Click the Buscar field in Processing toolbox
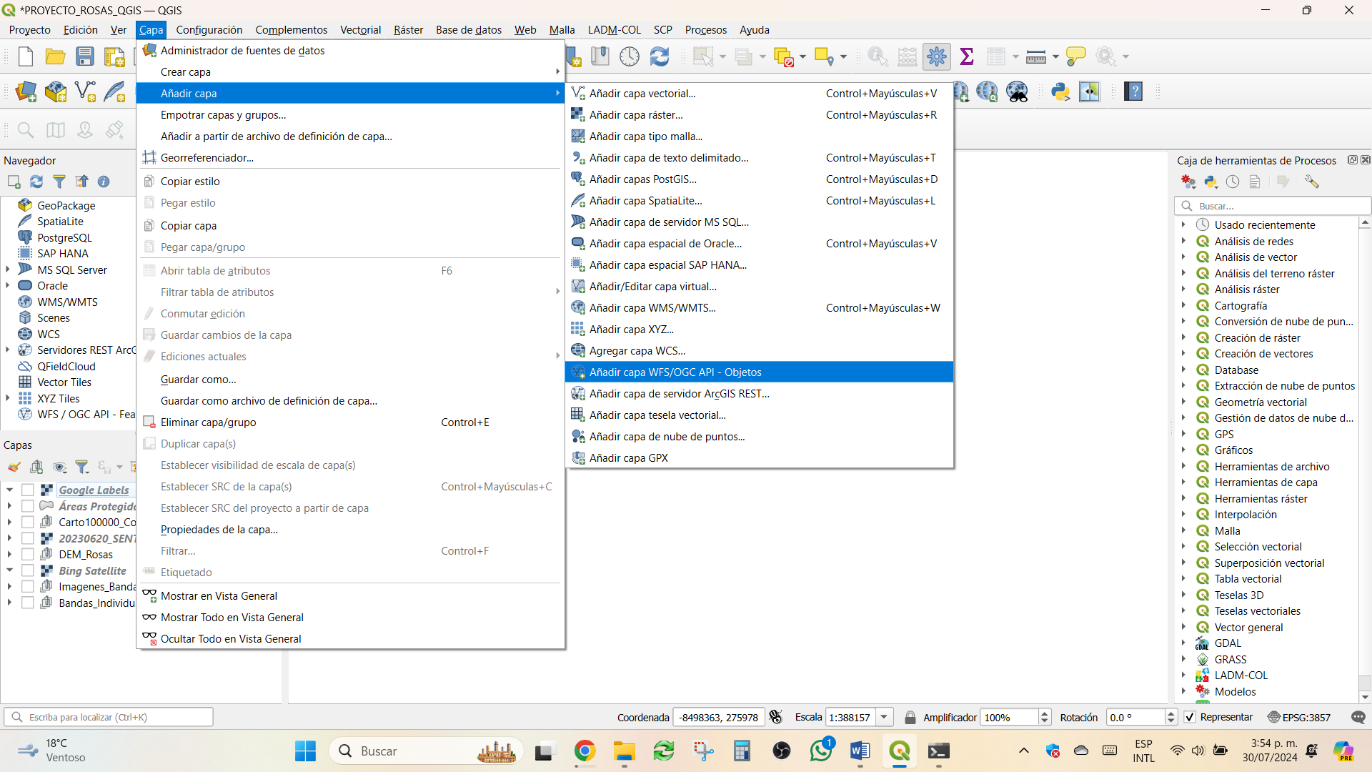 (1272, 206)
